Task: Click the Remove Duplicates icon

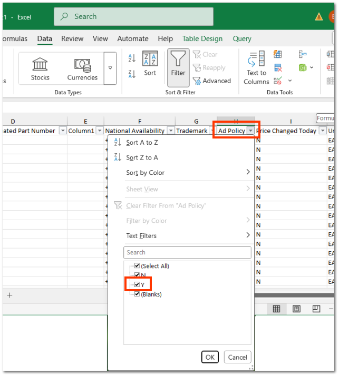Action: 278,68
